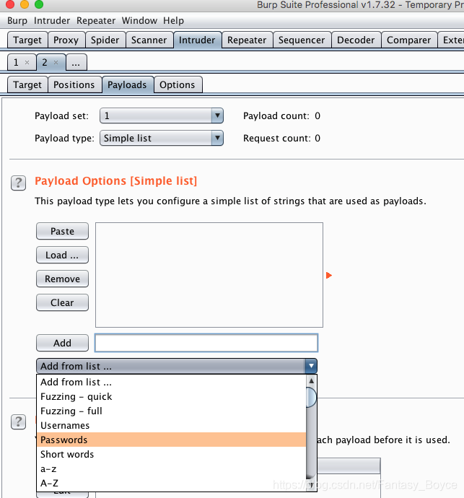
Task: Click the Remove button
Action: tap(62, 279)
